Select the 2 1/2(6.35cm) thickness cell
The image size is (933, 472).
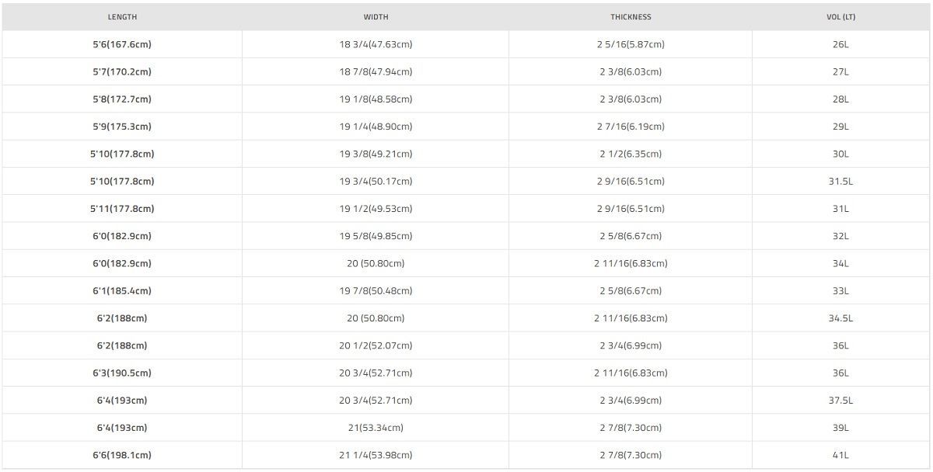tap(631, 154)
